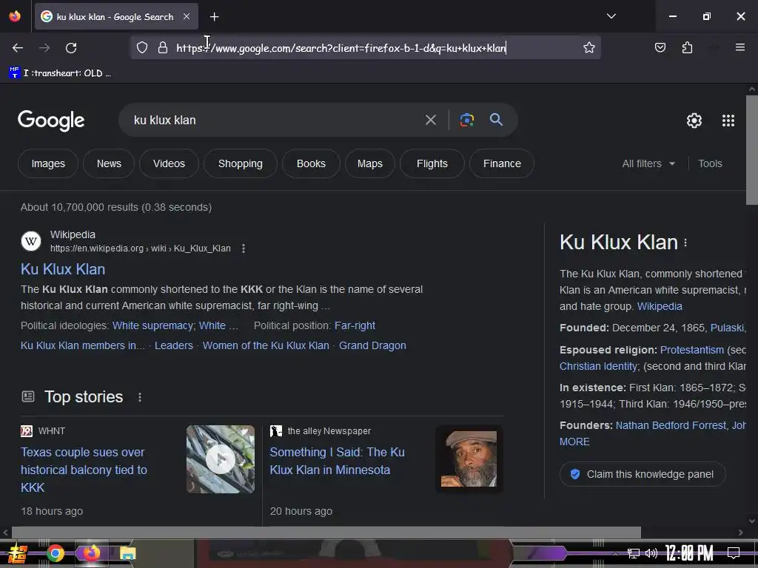Switch to the Images filter

pos(48,163)
